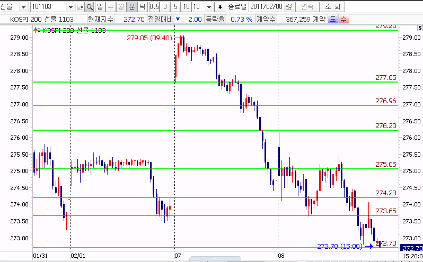Click the down arrow icon before 종료일
The height and width of the screenshot is (262, 423).
click(x=221, y=7)
